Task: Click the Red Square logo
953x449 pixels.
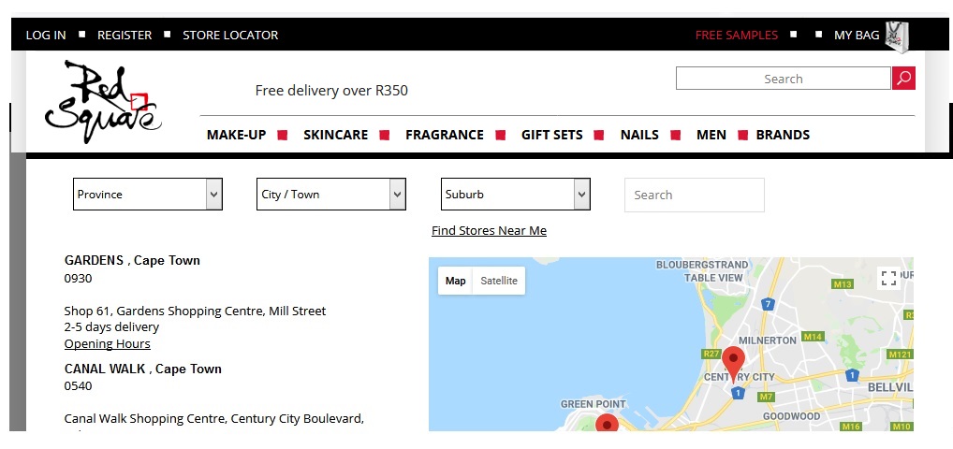Action: click(102, 101)
